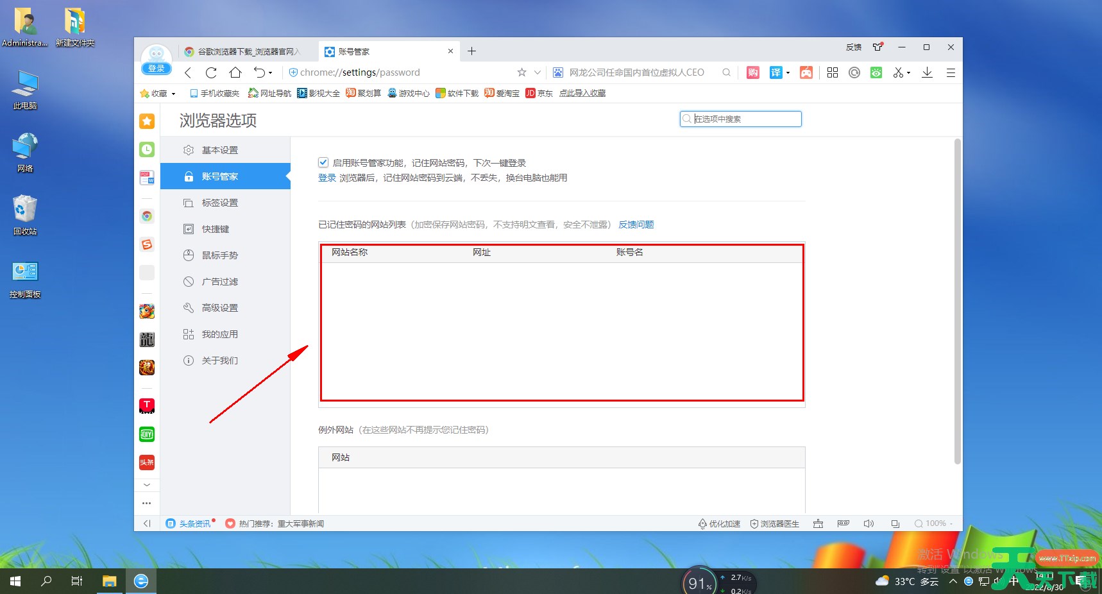The width and height of the screenshot is (1102, 594).
Task: Open the download manager icon
Action: coord(927,72)
